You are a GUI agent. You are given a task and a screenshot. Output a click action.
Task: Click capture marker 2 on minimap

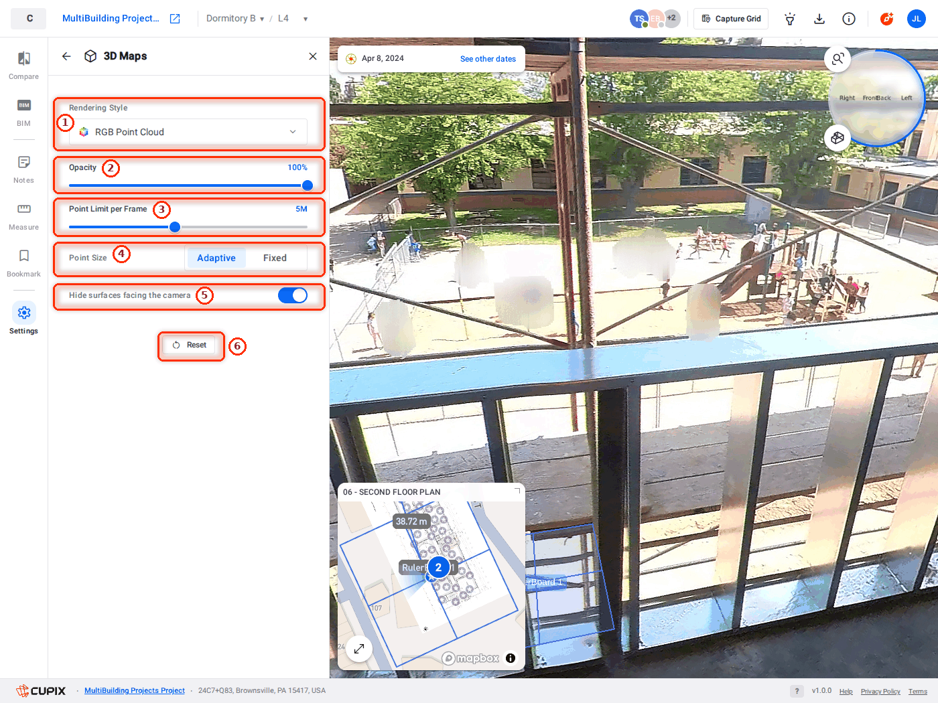tap(439, 567)
